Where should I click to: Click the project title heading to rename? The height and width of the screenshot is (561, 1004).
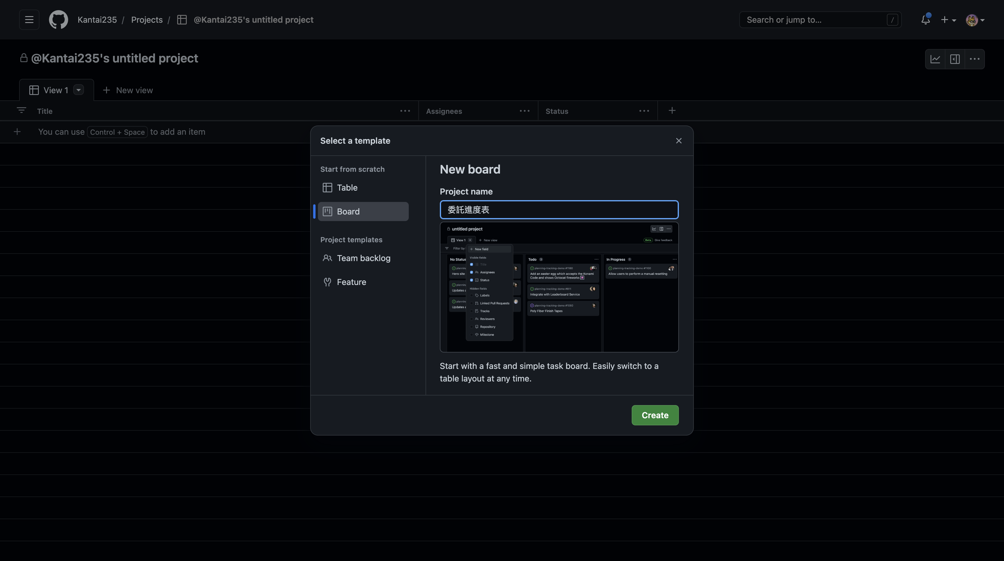tap(114, 58)
